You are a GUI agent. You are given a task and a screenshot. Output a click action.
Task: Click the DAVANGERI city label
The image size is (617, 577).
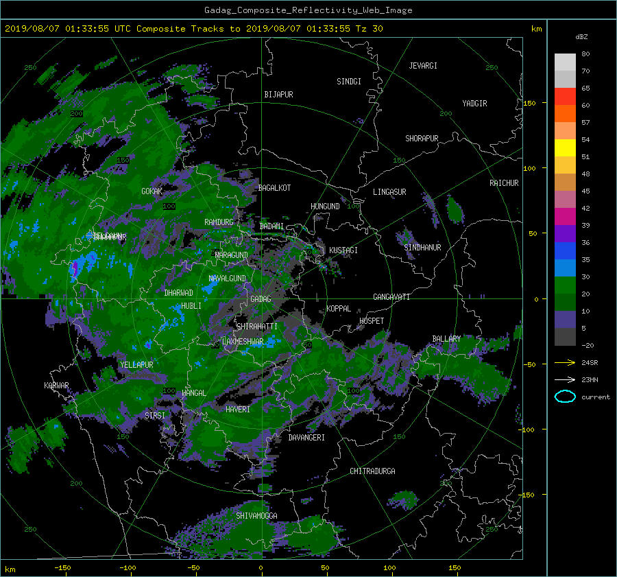[306, 438]
